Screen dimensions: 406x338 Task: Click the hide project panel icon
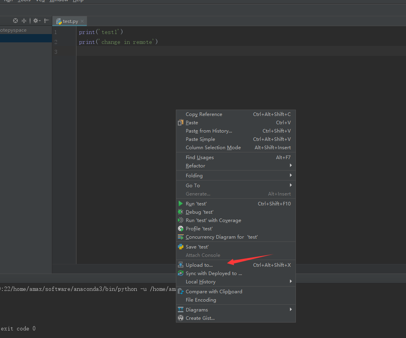tap(47, 21)
